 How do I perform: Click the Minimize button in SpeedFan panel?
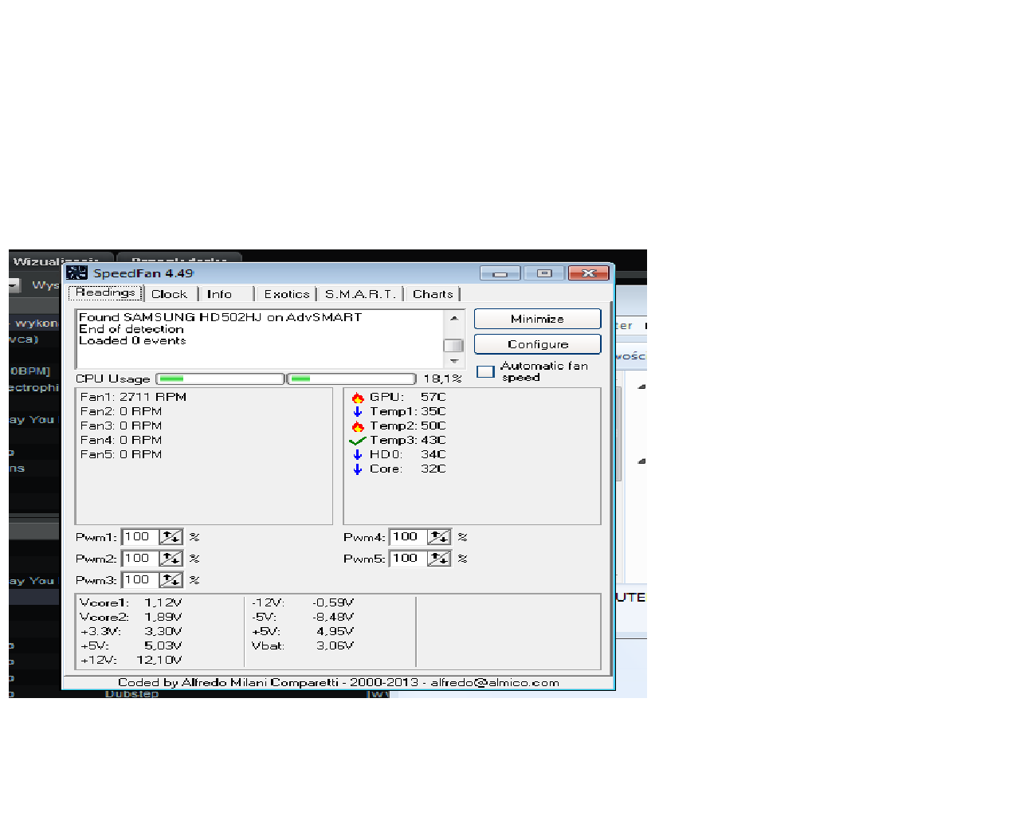click(x=537, y=319)
